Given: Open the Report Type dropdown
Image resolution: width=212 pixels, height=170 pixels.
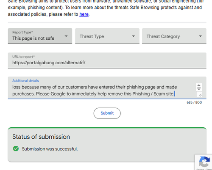Looking at the screenshot, I should click(40, 36).
